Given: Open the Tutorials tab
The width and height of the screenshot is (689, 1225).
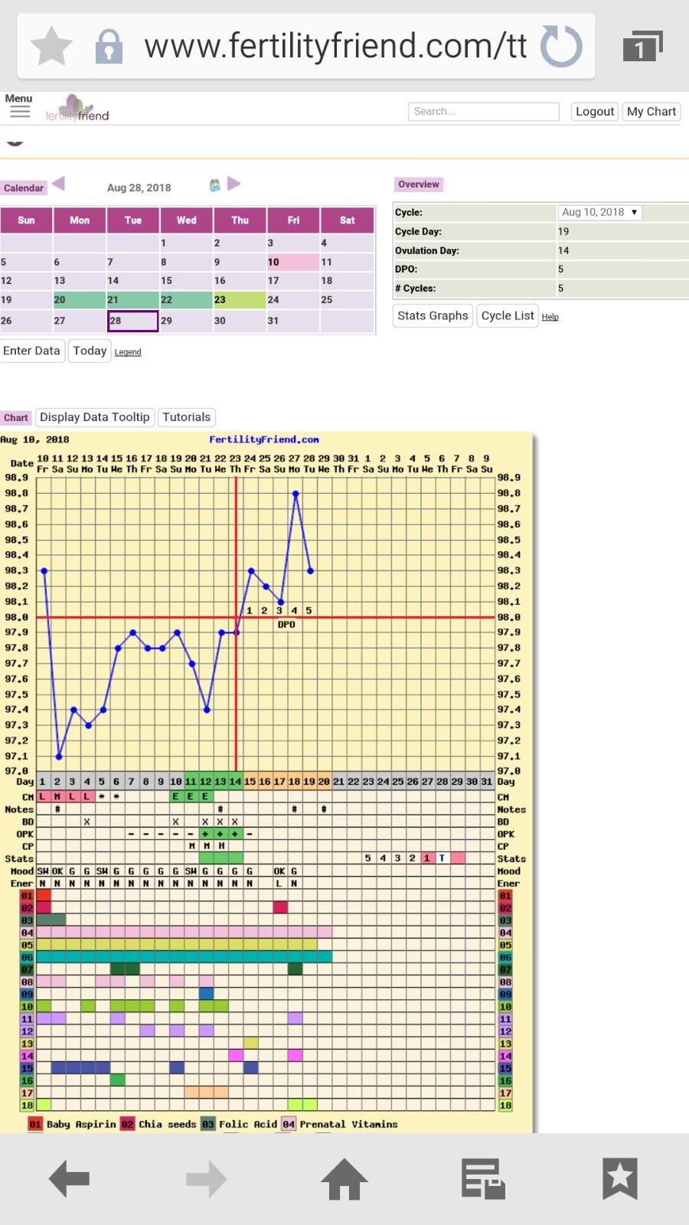Looking at the screenshot, I should click(186, 417).
